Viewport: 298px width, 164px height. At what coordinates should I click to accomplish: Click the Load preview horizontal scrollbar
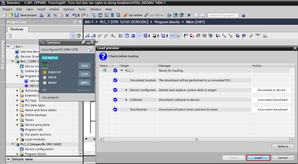point(197,140)
